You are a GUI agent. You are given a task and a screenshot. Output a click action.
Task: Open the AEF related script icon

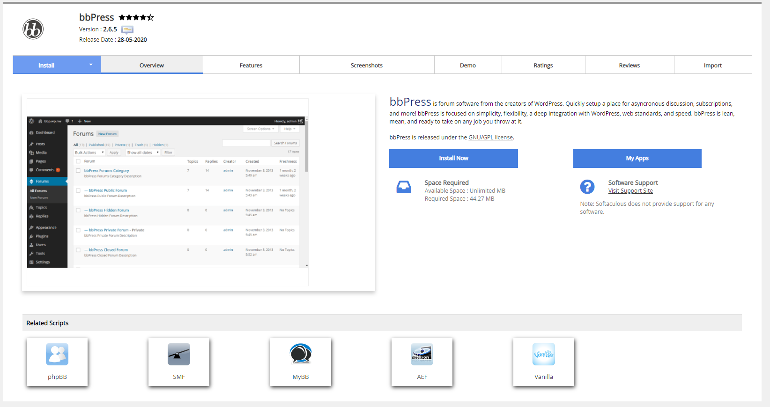(x=422, y=354)
